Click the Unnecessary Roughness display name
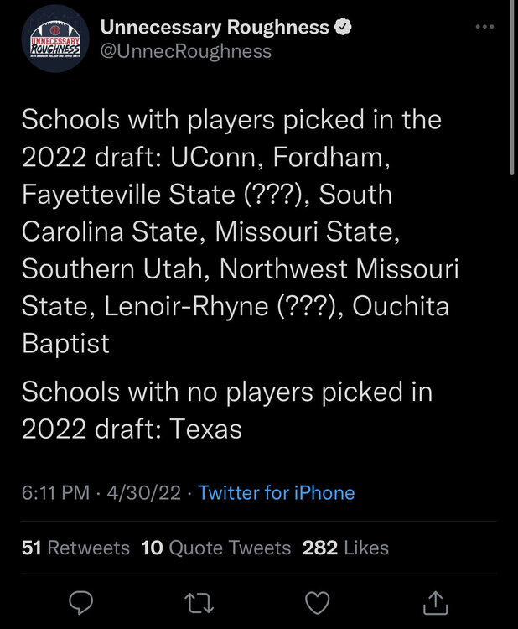The width and height of the screenshot is (518, 629). [x=215, y=27]
